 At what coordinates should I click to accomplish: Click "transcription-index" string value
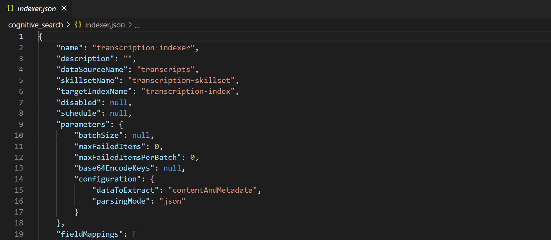[188, 91]
